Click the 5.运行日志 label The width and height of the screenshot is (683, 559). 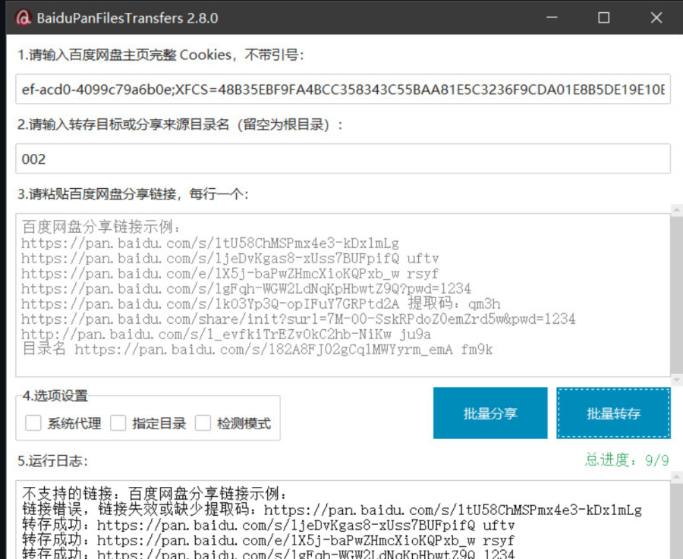pyautogui.click(x=52, y=460)
